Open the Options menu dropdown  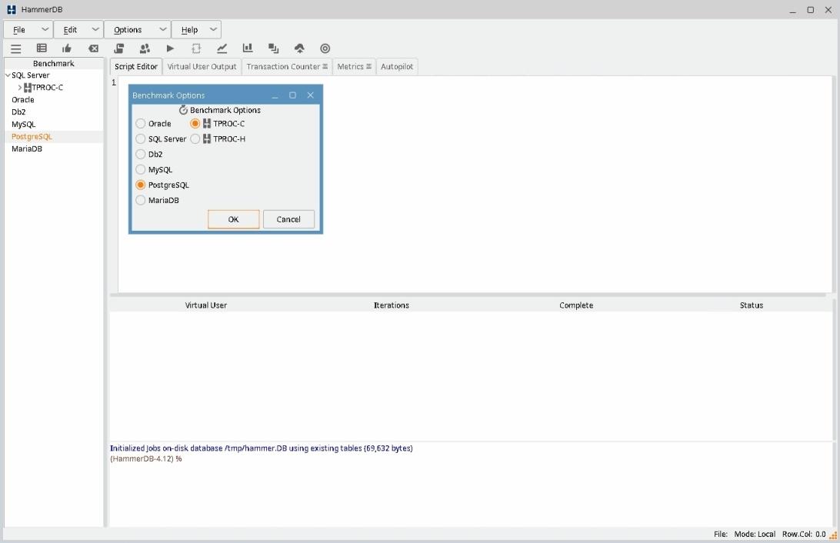point(137,30)
